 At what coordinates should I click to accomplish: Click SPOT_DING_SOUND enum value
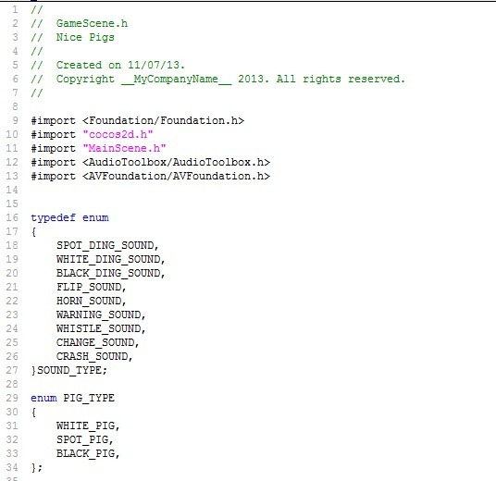(105, 246)
